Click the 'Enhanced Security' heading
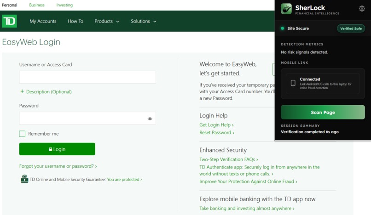The height and width of the screenshot is (215, 371). 223,150
